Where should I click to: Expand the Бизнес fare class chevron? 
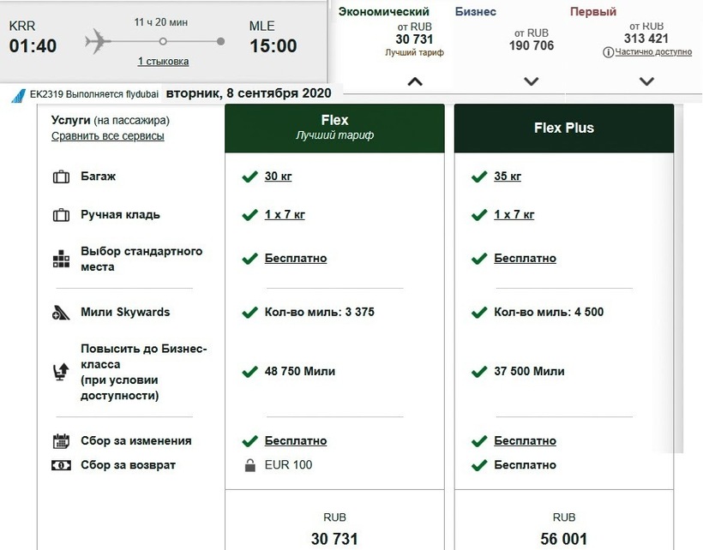click(x=531, y=82)
